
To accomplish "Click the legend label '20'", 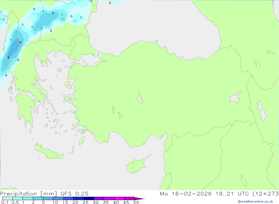I will pyautogui.click(x=75, y=202).
